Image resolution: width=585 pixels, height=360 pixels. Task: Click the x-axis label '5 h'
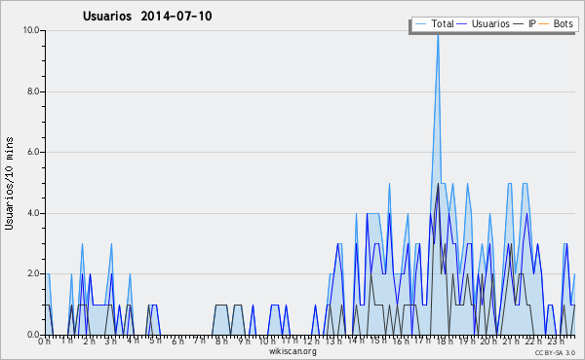[155, 341]
